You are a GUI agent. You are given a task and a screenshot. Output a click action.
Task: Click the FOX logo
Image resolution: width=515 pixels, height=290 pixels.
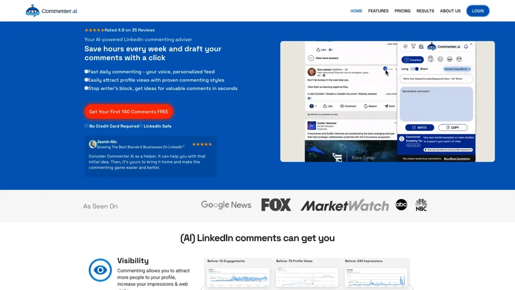click(276, 205)
